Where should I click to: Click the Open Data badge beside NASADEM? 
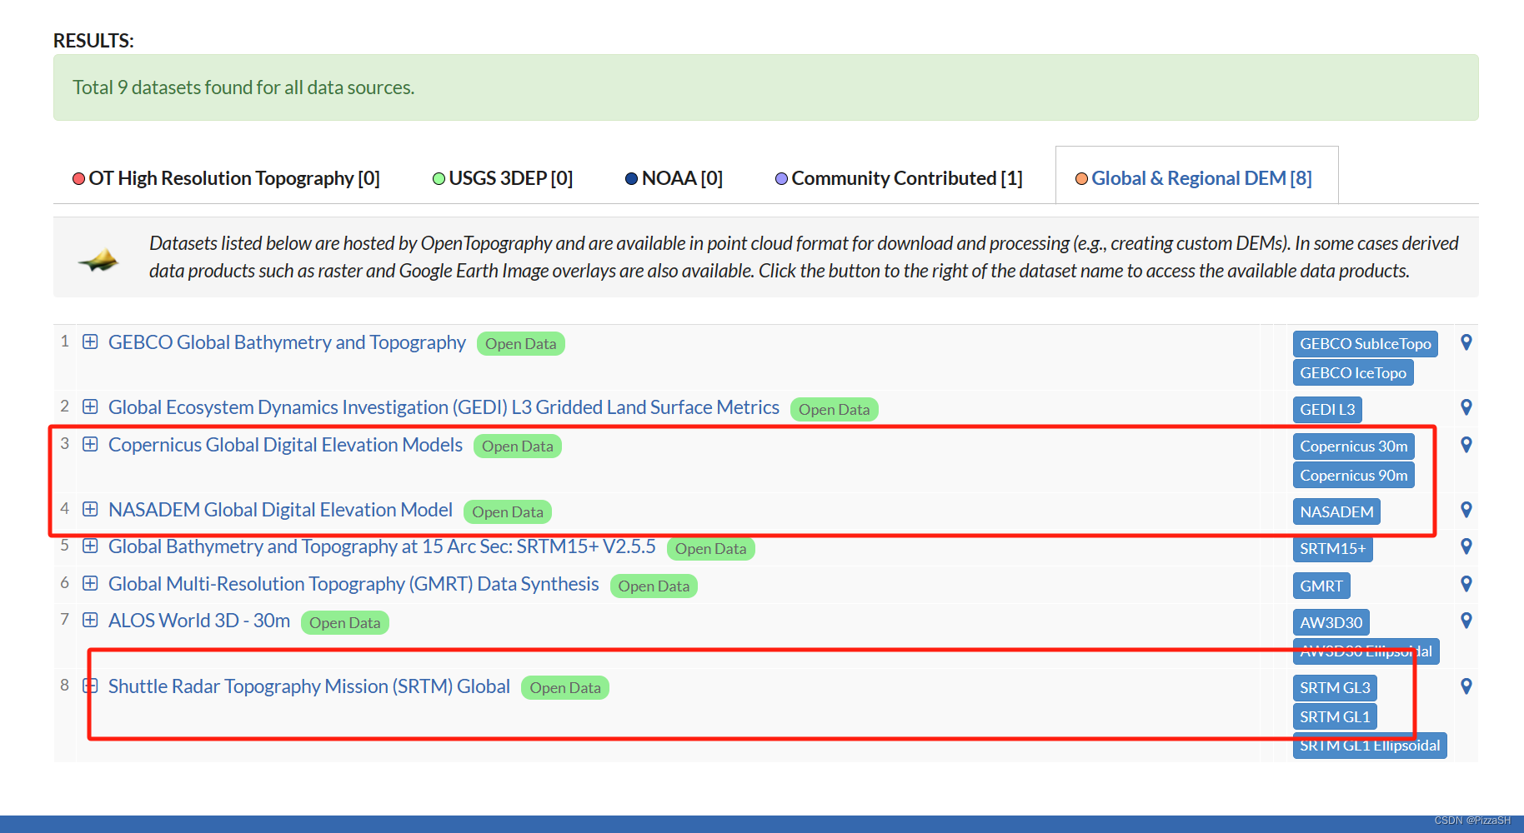click(507, 511)
